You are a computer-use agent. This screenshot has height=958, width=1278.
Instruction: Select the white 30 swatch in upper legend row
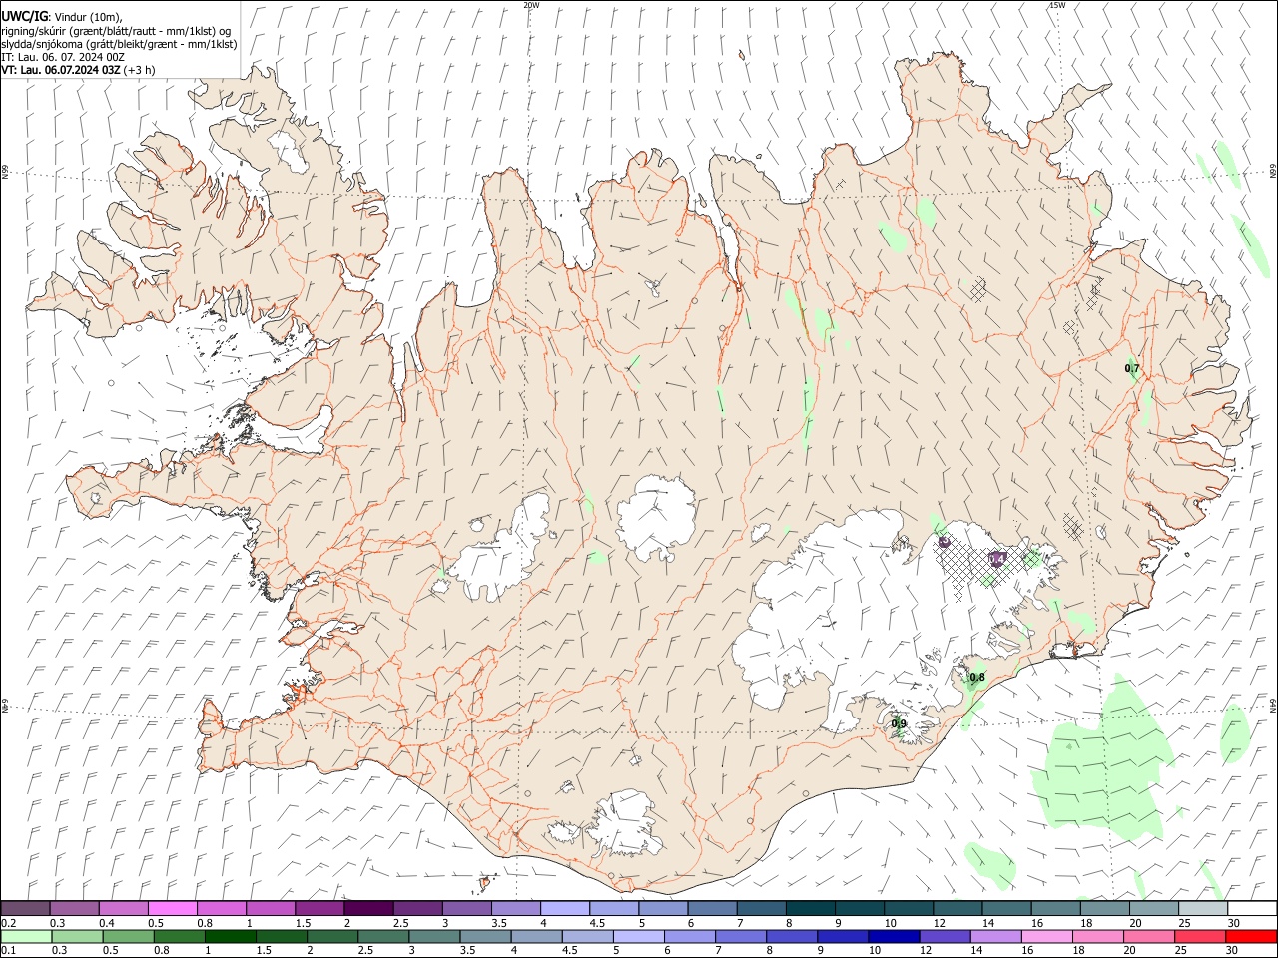pos(1252,908)
